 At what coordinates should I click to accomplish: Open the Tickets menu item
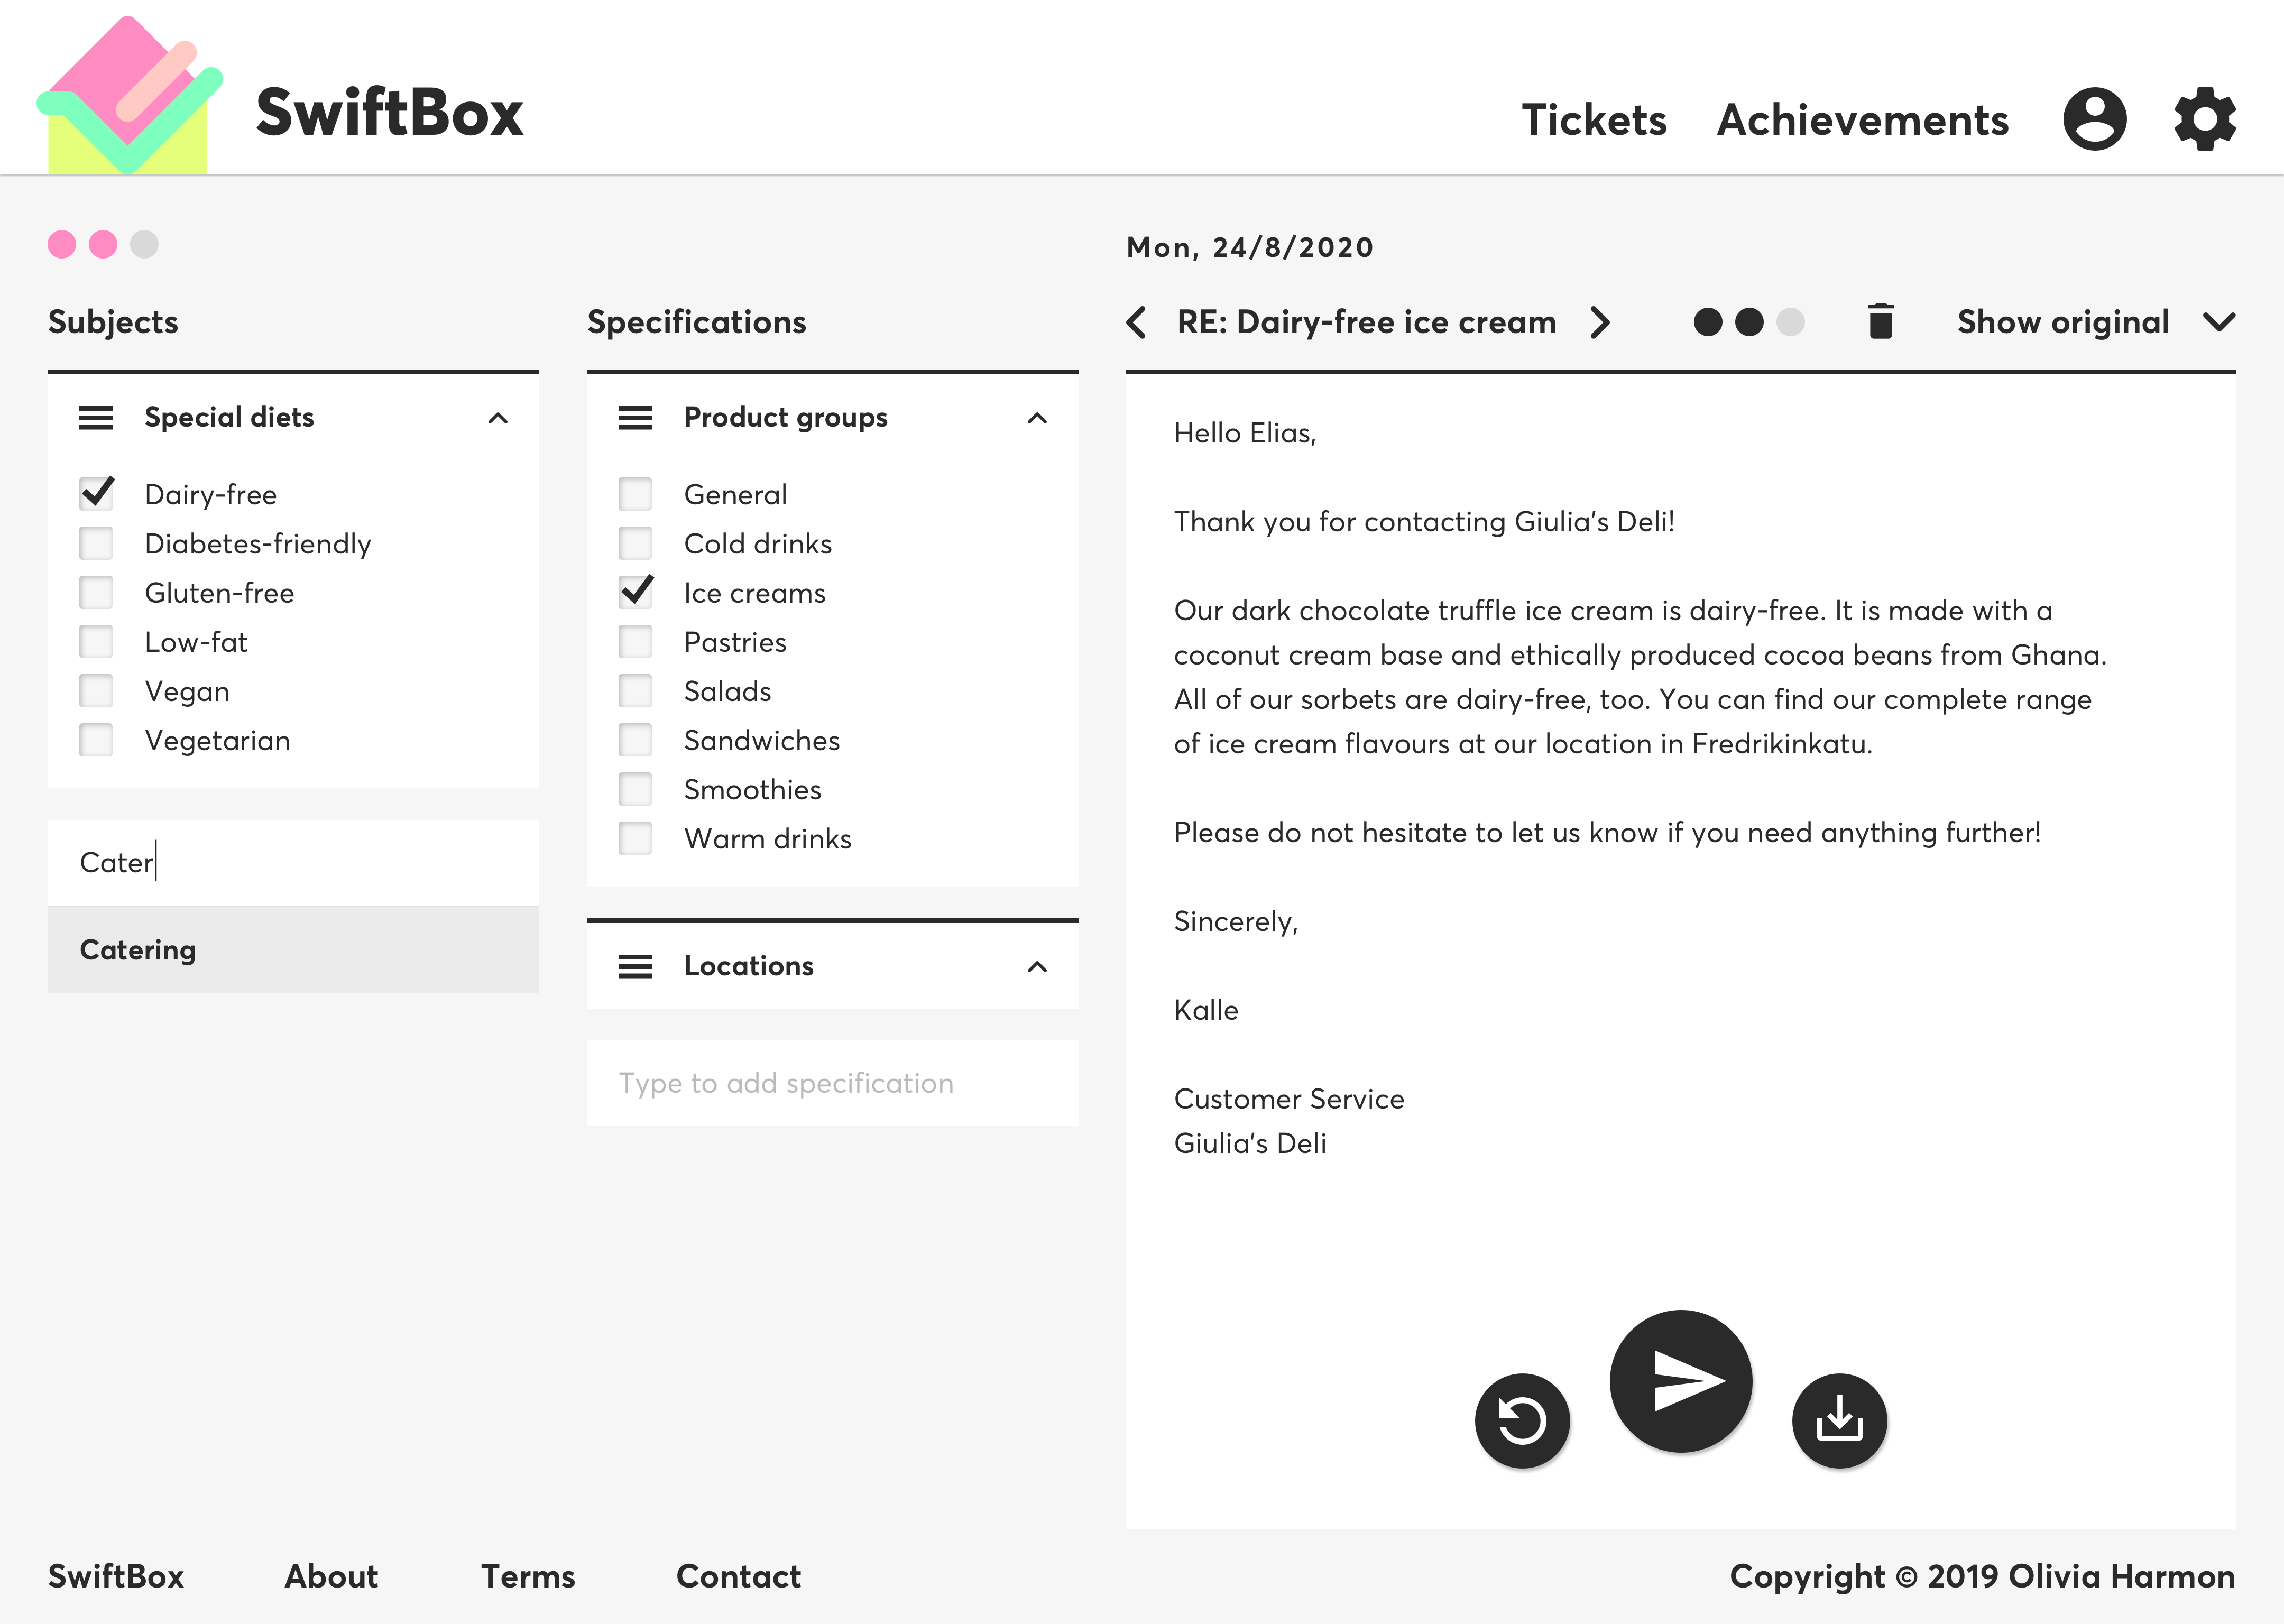(x=1594, y=120)
